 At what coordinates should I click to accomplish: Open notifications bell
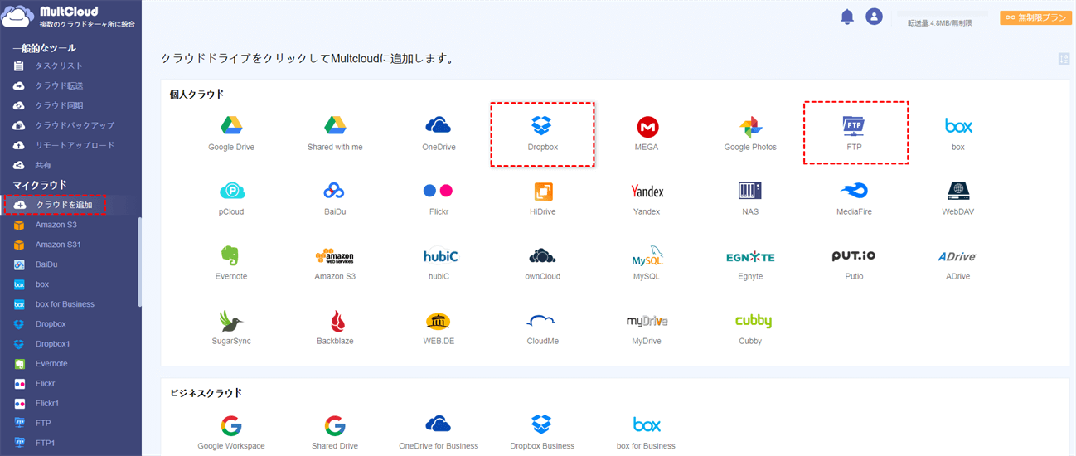pos(846,17)
